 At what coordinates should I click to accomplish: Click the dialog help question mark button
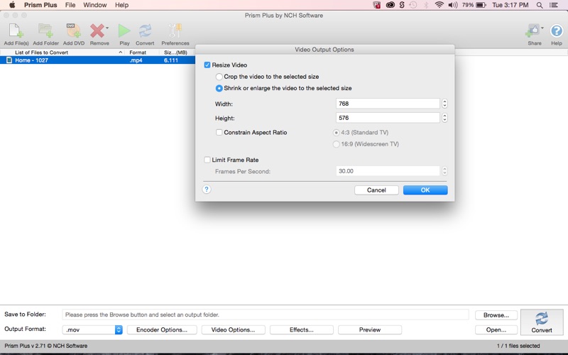coord(207,190)
